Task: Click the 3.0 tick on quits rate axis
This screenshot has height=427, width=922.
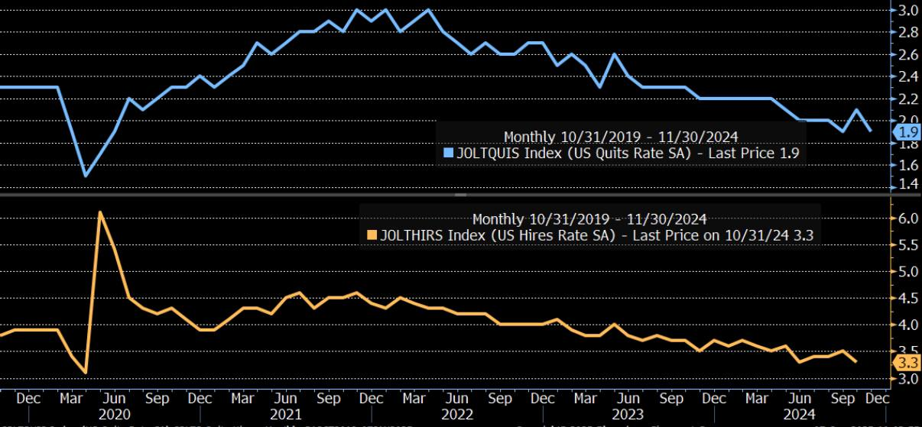Action: [x=908, y=11]
